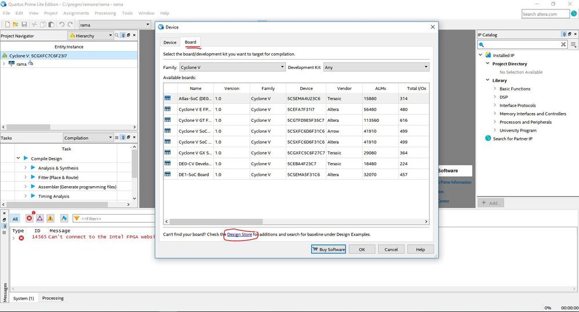Click the Add button in IP Catalog
This screenshot has width=579, height=312.
pos(491,202)
